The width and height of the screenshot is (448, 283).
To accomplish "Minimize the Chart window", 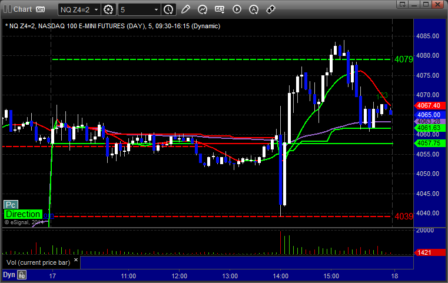I will tap(414, 4).
